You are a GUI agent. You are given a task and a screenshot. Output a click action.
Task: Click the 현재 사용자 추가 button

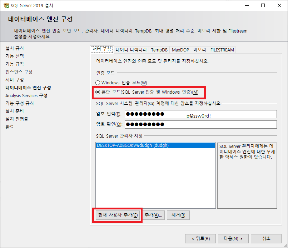click(118, 215)
